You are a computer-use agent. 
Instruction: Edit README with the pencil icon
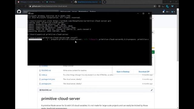[152, 90]
